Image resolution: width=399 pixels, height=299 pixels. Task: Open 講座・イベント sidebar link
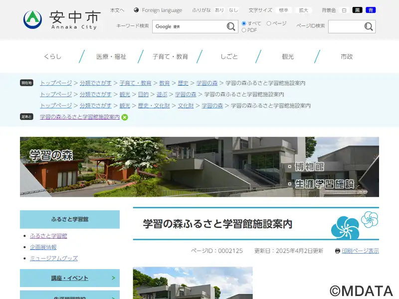70,278
